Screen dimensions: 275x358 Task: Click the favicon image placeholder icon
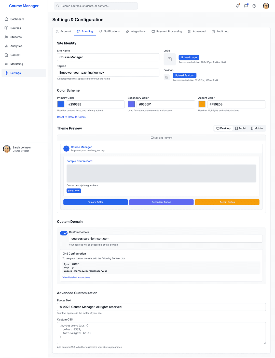pyautogui.click(x=167, y=77)
